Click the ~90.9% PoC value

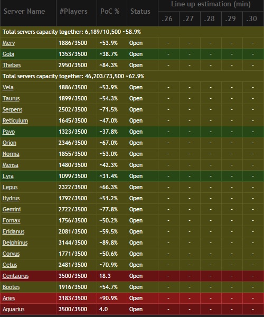click(108, 298)
